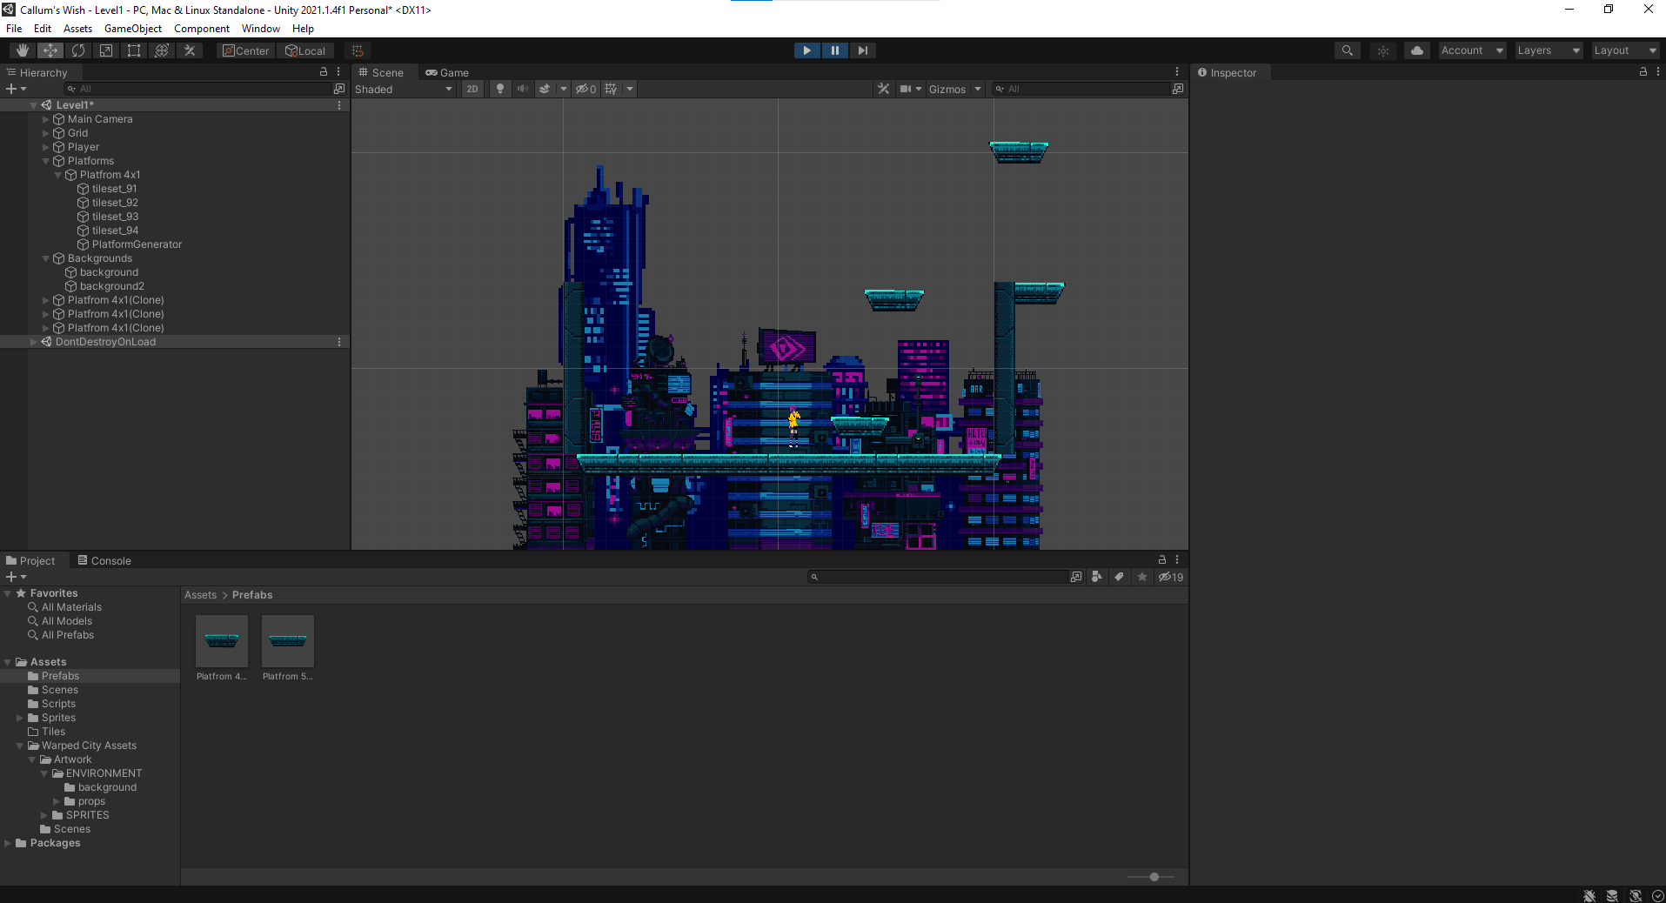Switch to the Console tab
The height and width of the screenshot is (903, 1666).
[104, 560]
